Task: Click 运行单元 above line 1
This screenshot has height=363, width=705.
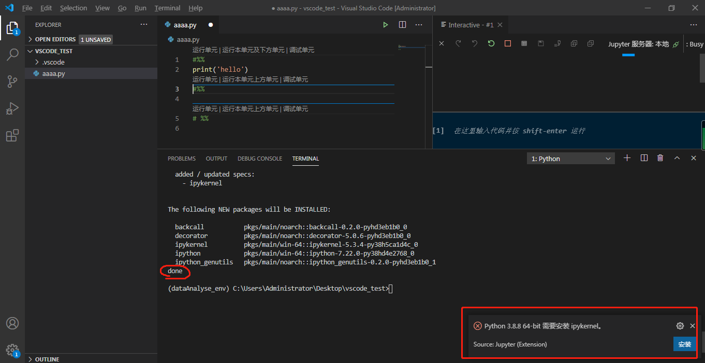Action: pos(205,50)
